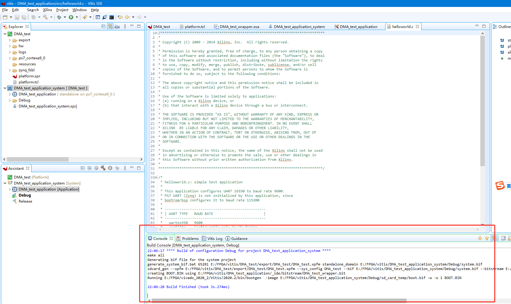Click the Explorer import/focus icon beside Link with Editor
The height and width of the screenshot is (304, 511).
tap(117, 26)
